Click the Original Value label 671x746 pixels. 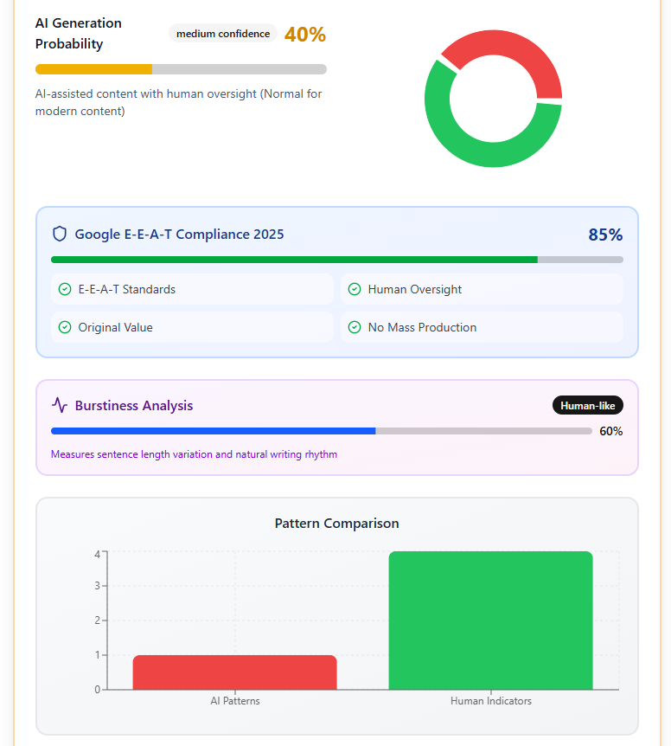116,327
